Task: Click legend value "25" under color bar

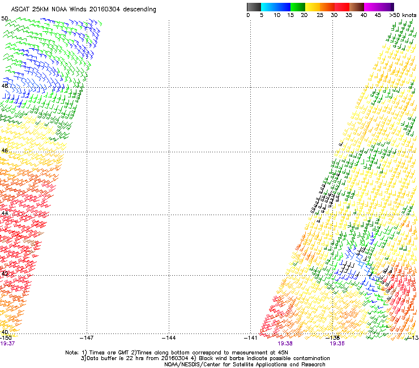Action: 320,15
